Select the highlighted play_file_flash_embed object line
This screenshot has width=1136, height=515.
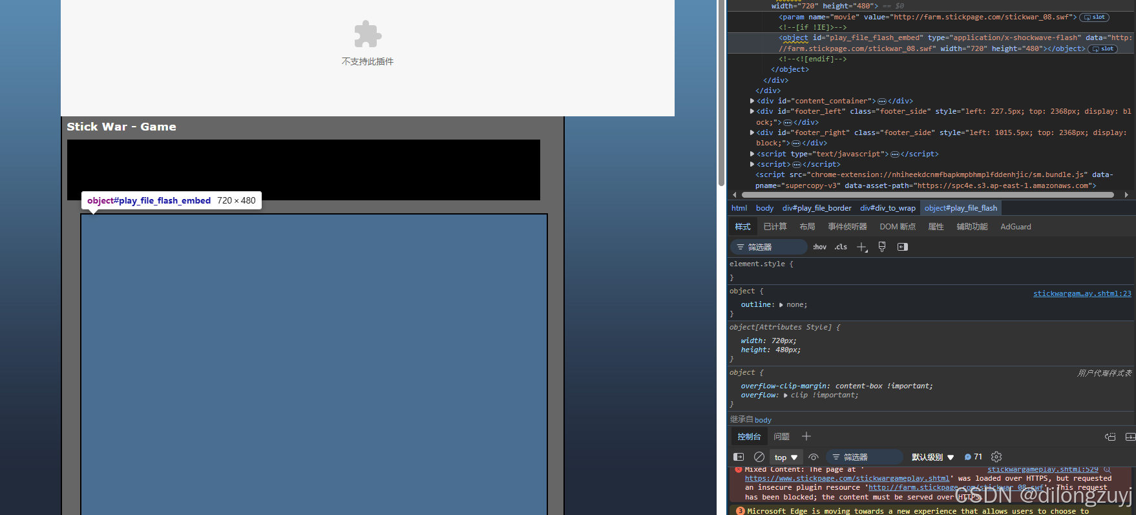(x=931, y=43)
